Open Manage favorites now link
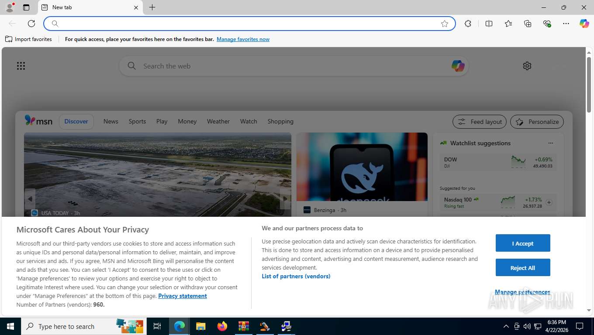The width and height of the screenshot is (594, 335). click(x=243, y=39)
